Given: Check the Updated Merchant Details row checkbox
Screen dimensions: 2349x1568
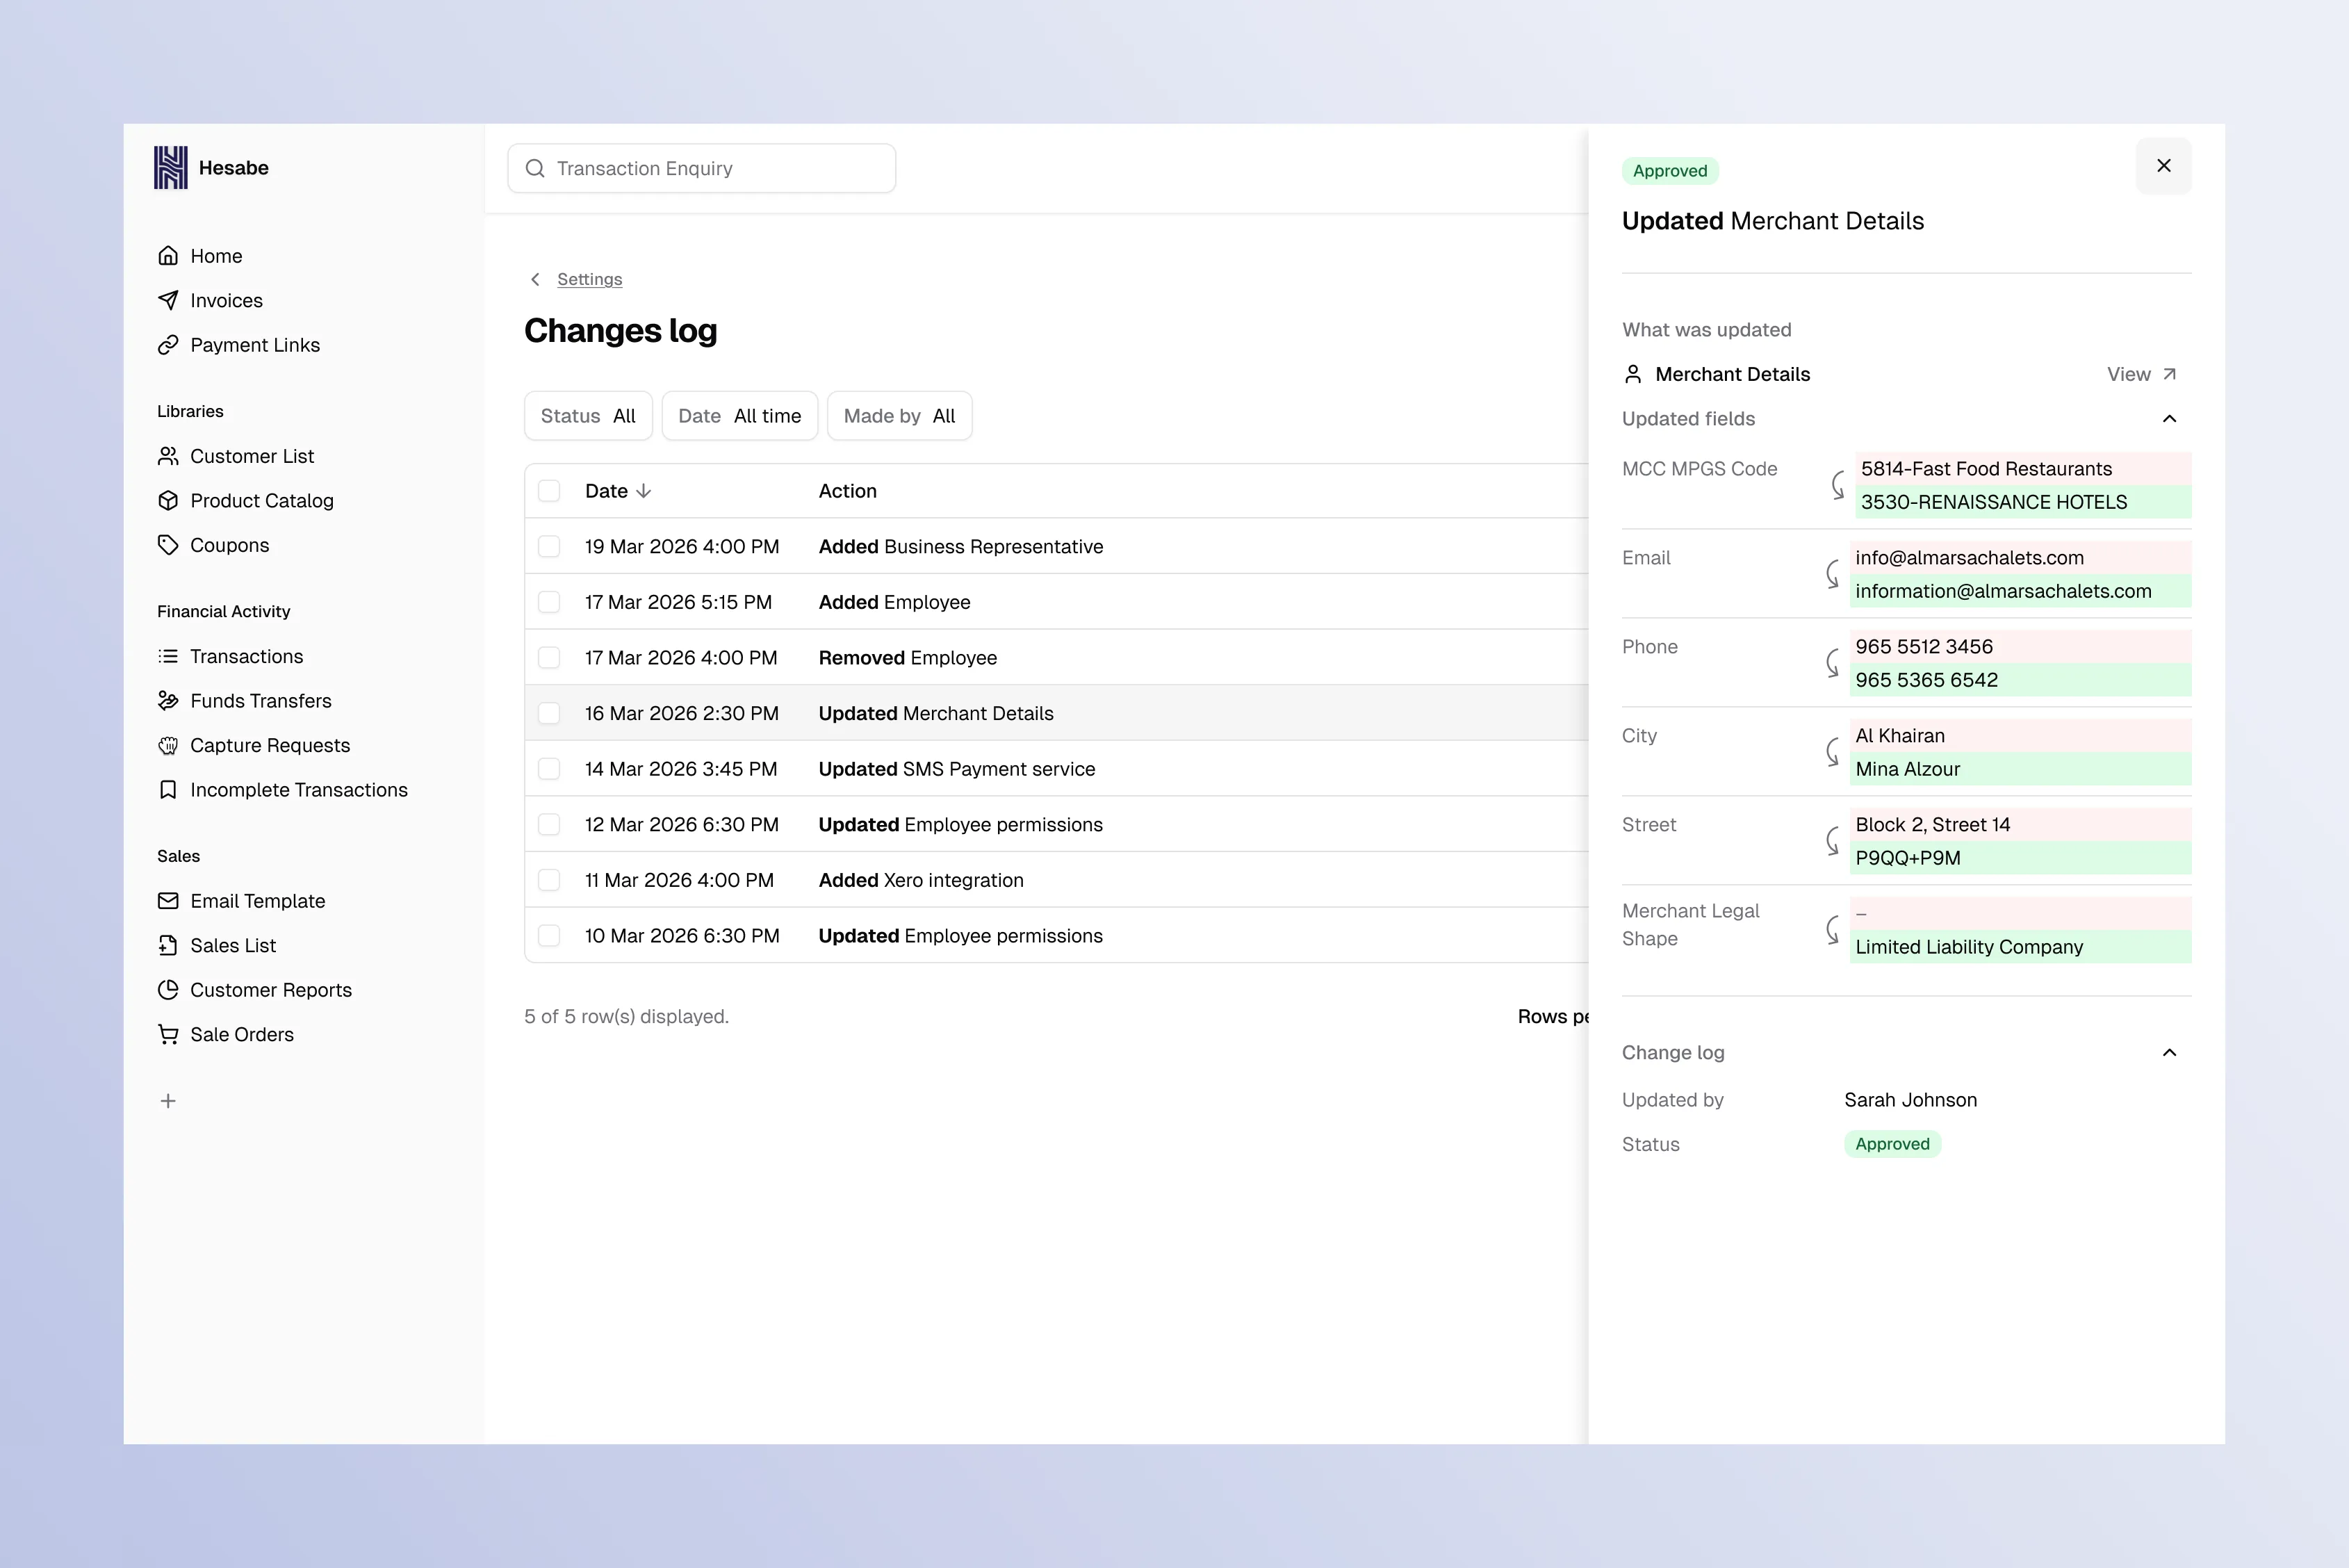Looking at the screenshot, I should coord(549,712).
